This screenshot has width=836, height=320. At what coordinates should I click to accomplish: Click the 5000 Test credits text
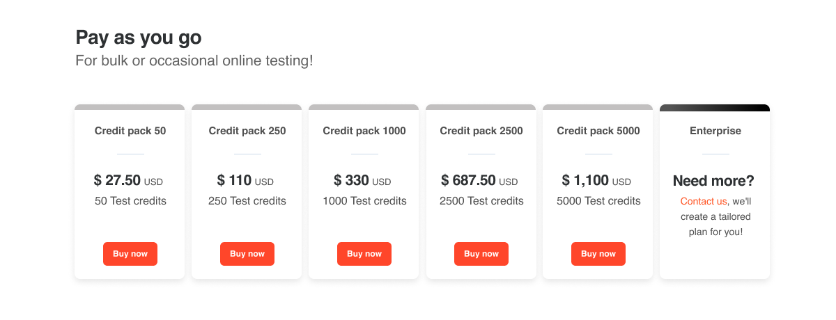pos(598,201)
